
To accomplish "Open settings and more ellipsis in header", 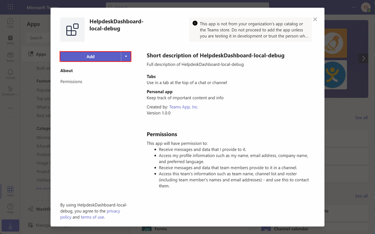I will 354,7.
